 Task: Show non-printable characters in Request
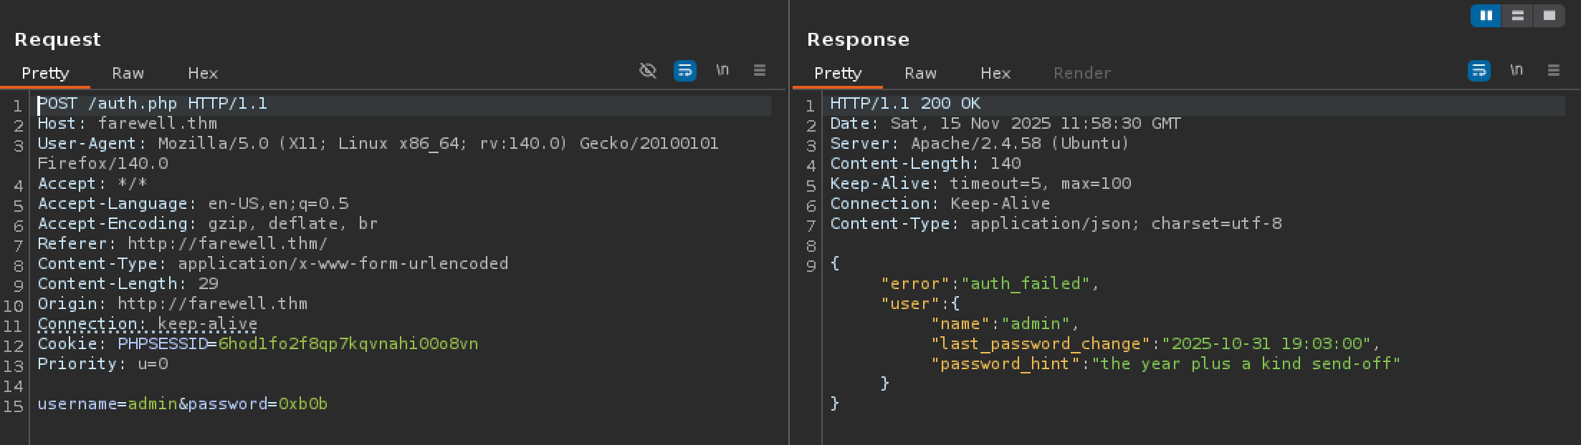722,70
